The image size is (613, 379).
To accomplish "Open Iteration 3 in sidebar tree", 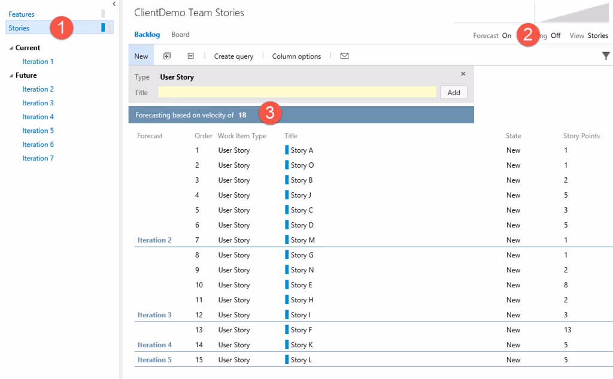I will pos(38,103).
